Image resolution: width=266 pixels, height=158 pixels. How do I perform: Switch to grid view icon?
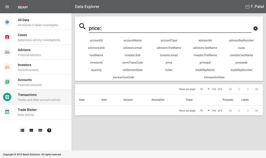[40, 130]
